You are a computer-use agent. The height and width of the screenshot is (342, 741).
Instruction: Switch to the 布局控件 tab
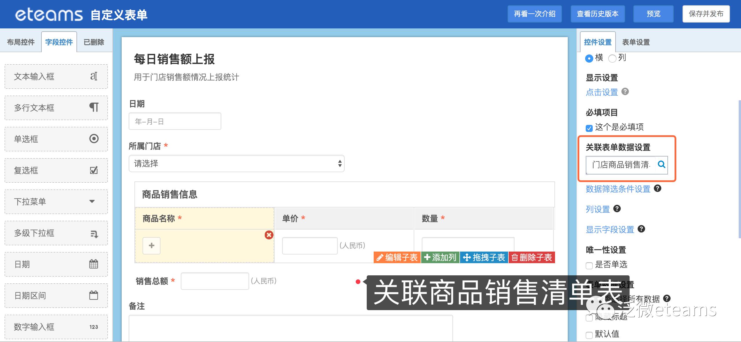pyautogui.click(x=21, y=42)
